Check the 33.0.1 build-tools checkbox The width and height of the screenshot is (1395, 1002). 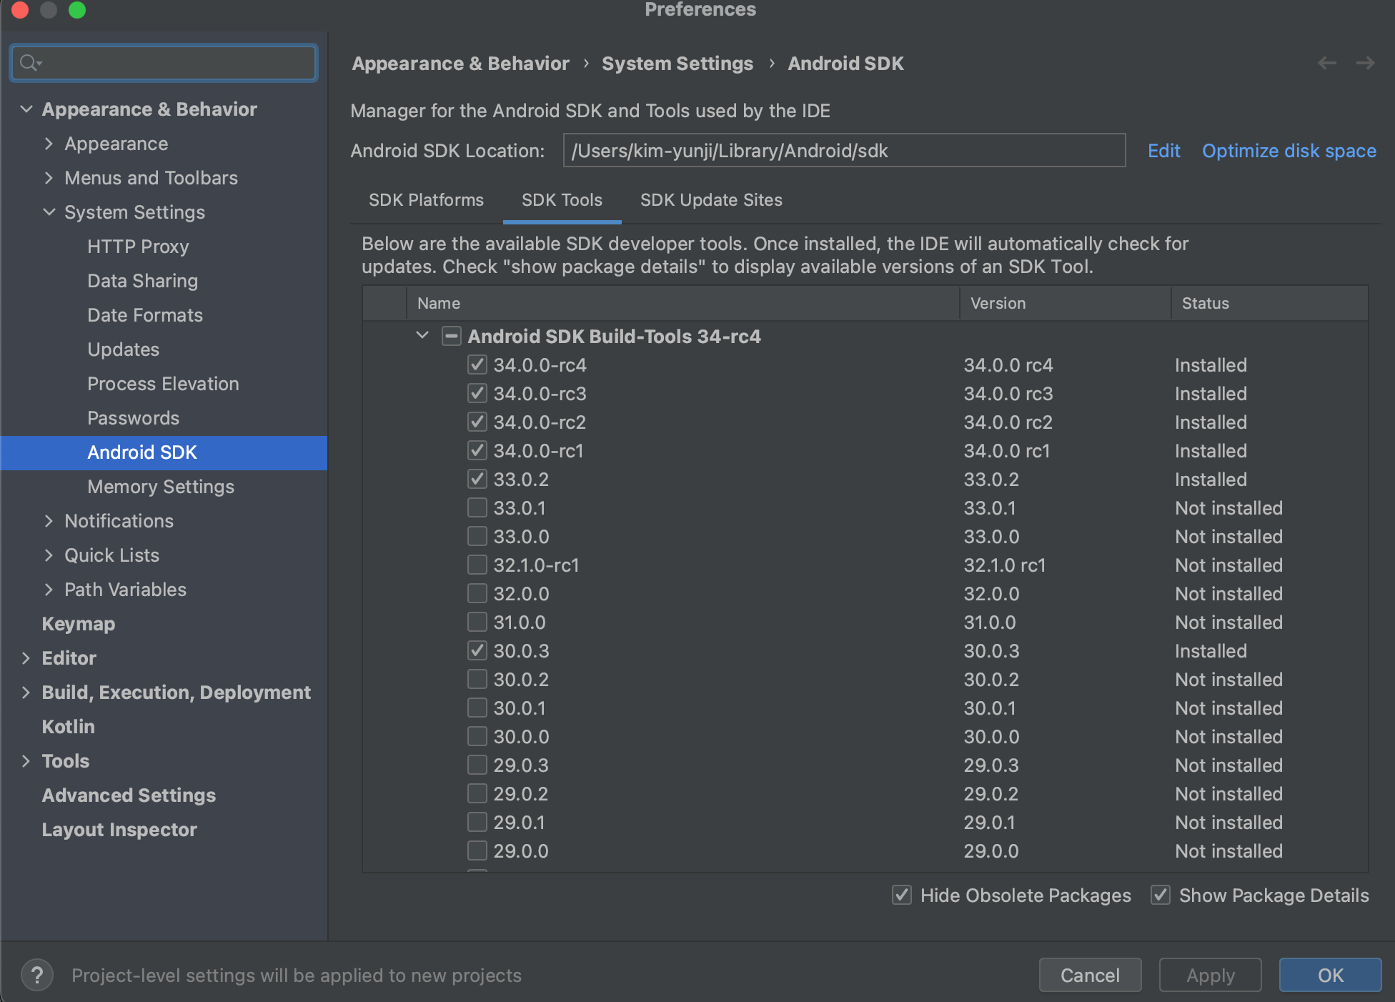tap(477, 508)
